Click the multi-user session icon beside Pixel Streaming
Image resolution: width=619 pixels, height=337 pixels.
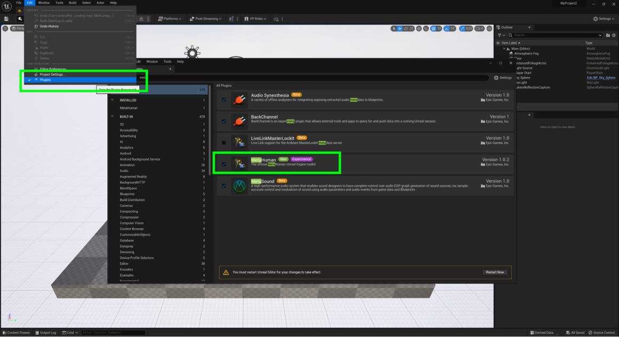(x=231, y=19)
